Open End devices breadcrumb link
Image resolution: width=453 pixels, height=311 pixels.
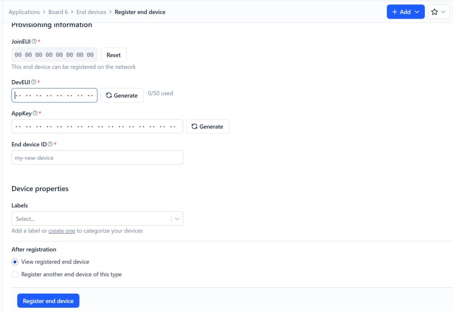(x=91, y=12)
